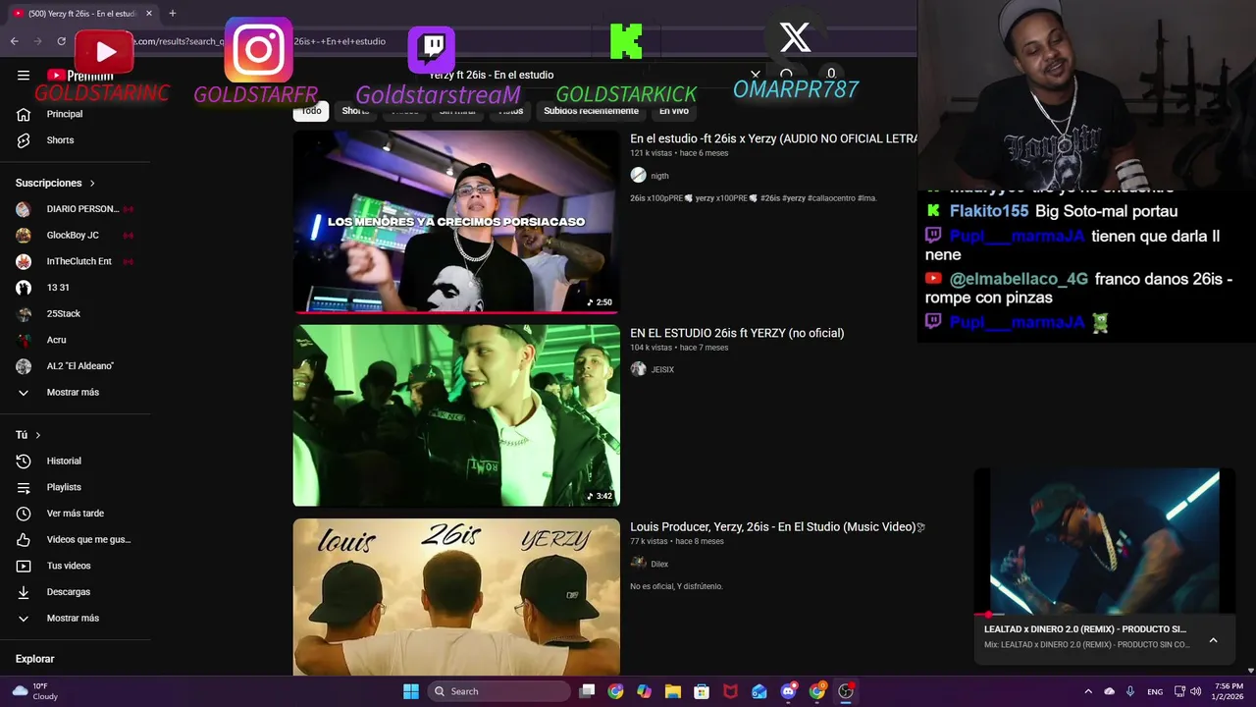Open File Explorer from the taskbar

(x=673, y=691)
